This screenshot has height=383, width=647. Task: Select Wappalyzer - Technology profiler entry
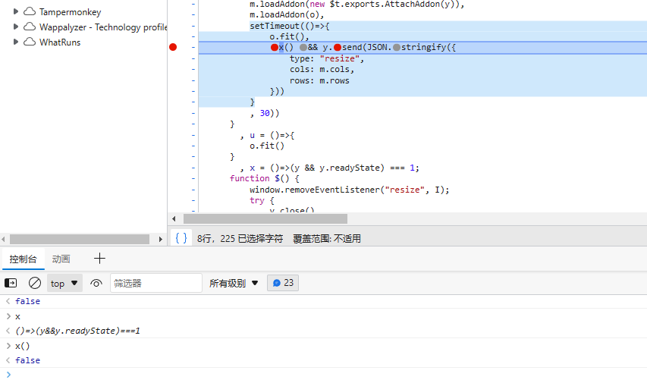coord(103,27)
